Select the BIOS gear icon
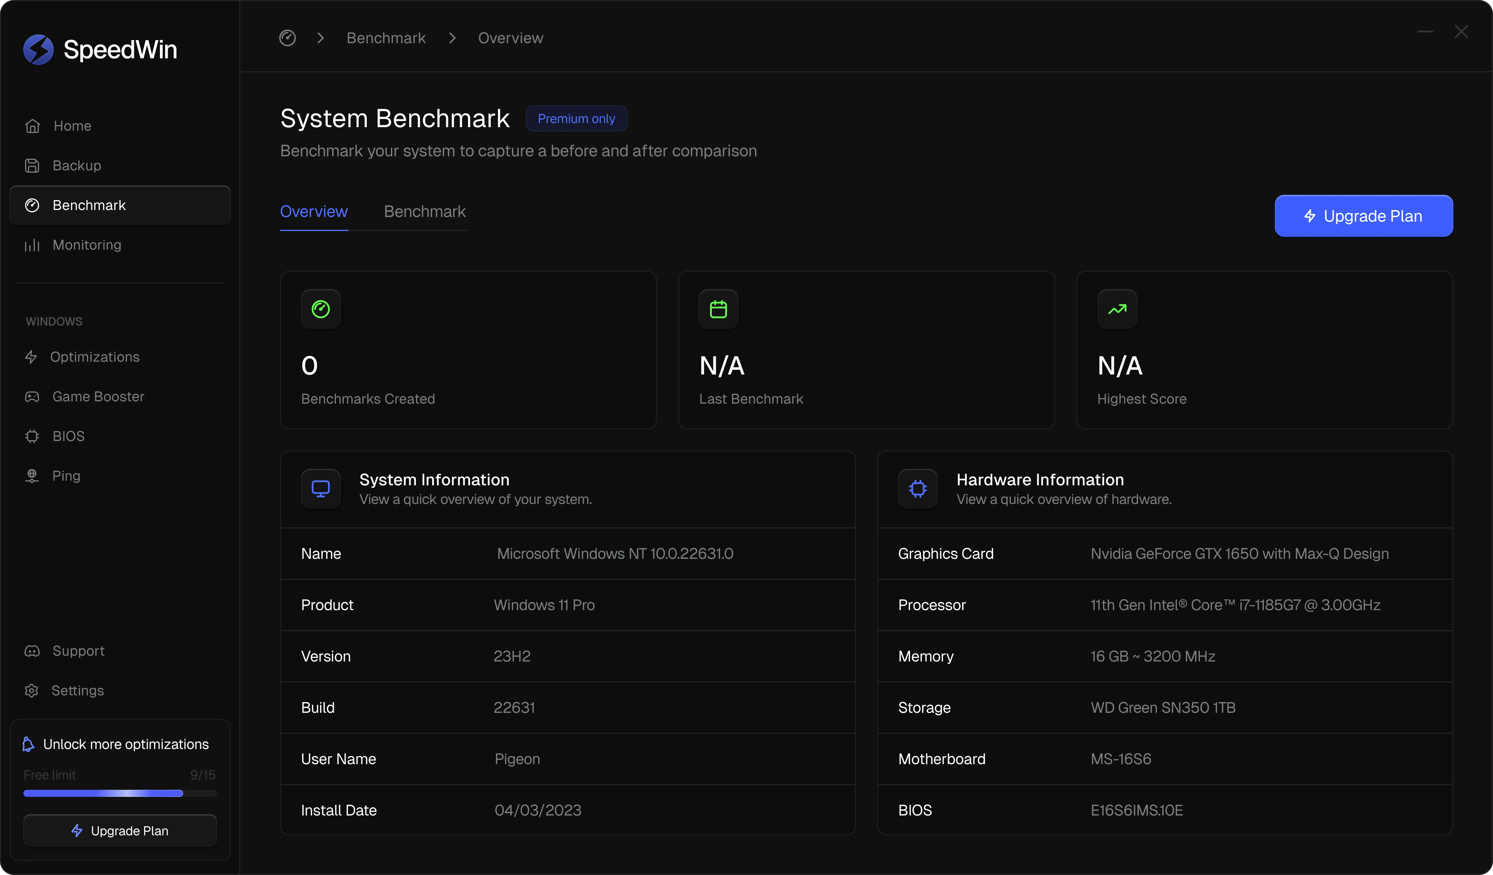Screen dimensions: 1493x875 33,436
